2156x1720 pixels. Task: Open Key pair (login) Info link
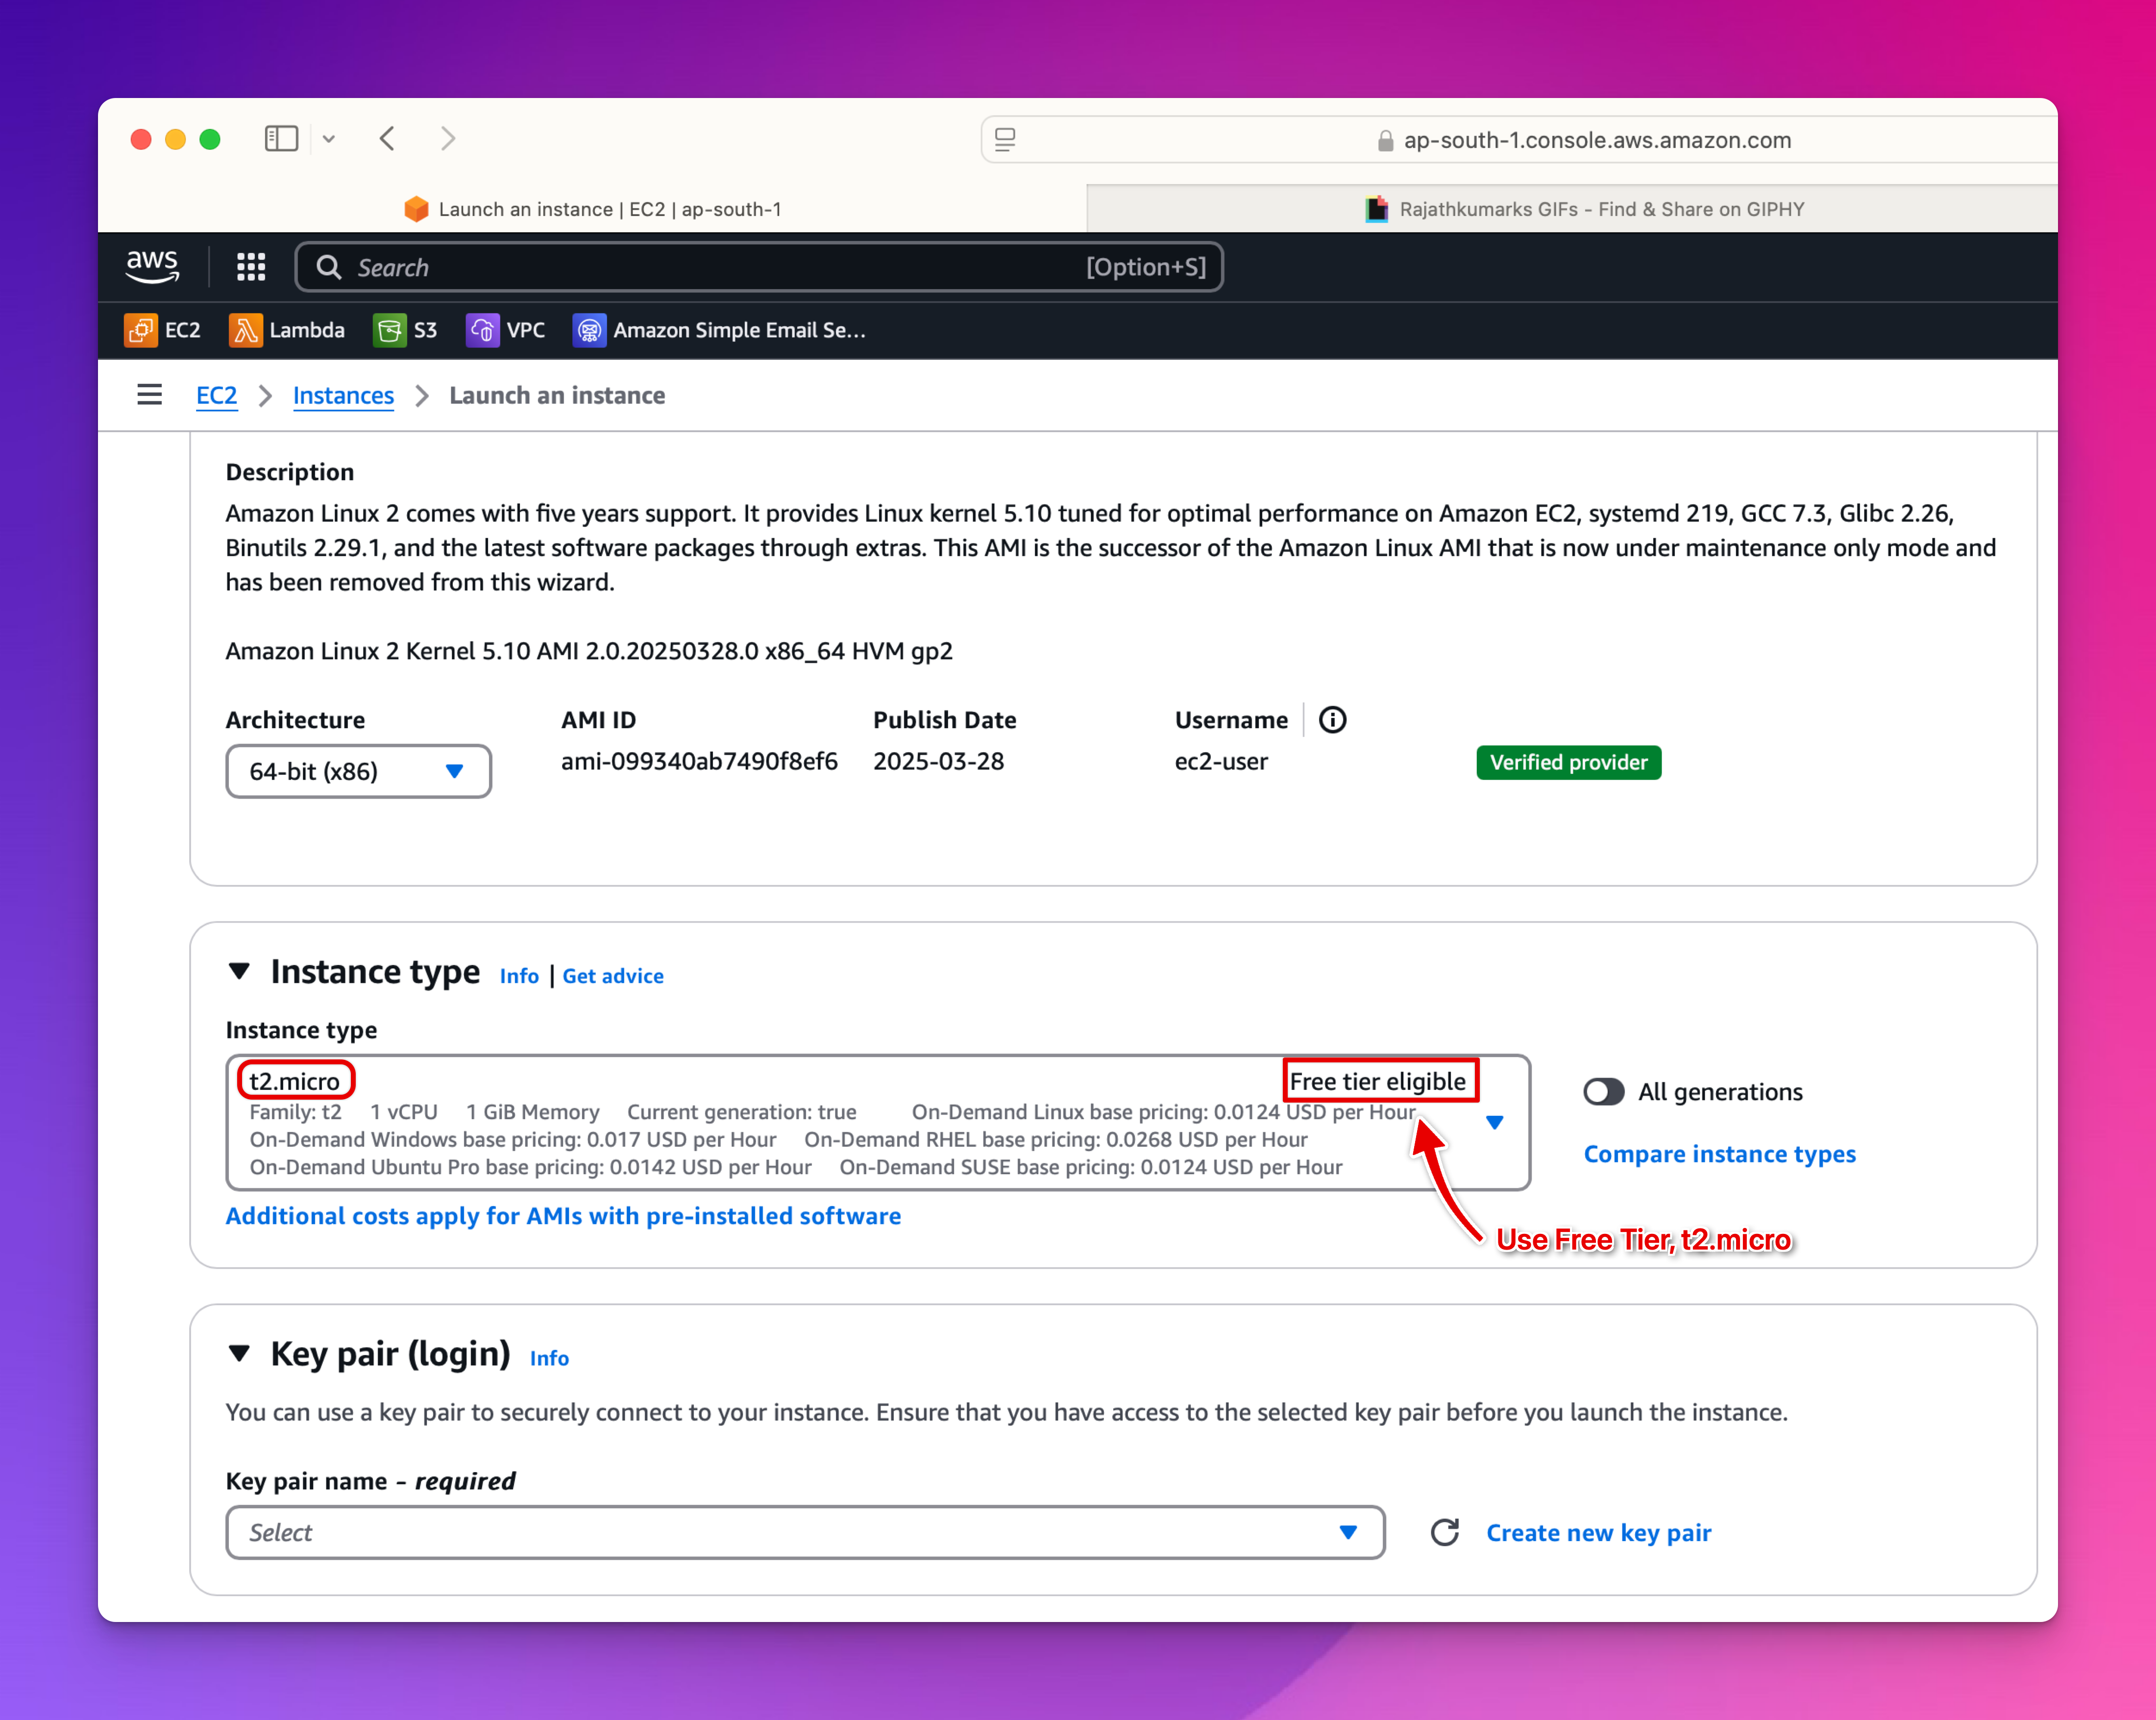tap(549, 1358)
